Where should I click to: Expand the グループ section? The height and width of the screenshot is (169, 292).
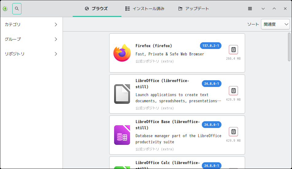[31, 39]
